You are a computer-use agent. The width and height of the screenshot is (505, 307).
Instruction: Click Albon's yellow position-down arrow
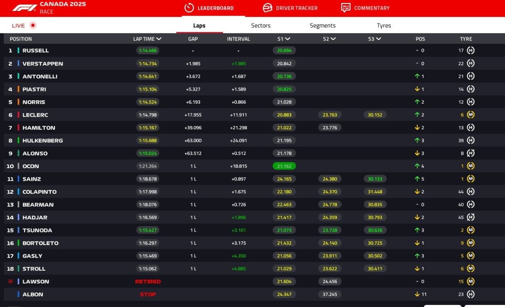click(417, 294)
